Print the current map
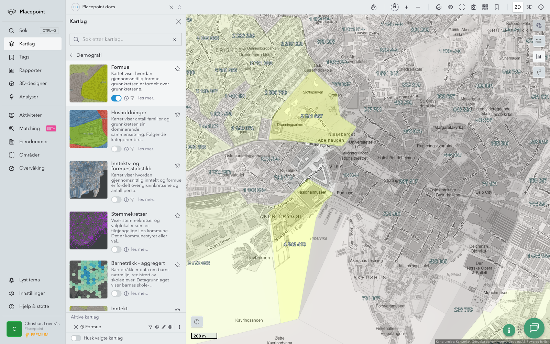Screen dimensions: 550x344 (x=439, y=7)
